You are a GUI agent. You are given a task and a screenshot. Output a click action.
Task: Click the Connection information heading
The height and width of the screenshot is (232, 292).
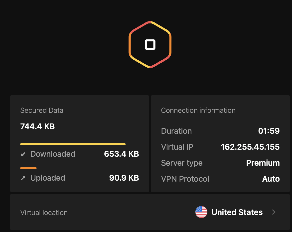click(x=198, y=110)
